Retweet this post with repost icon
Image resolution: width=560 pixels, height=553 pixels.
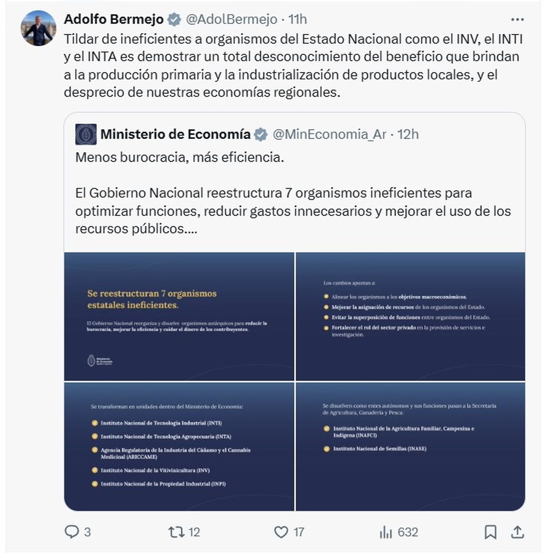coord(175,532)
